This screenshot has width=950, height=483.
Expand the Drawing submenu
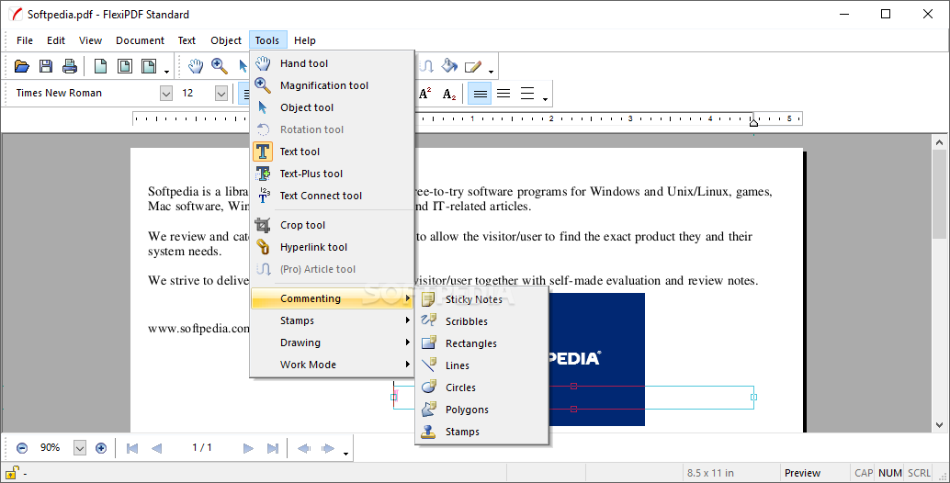pos(332,343)
